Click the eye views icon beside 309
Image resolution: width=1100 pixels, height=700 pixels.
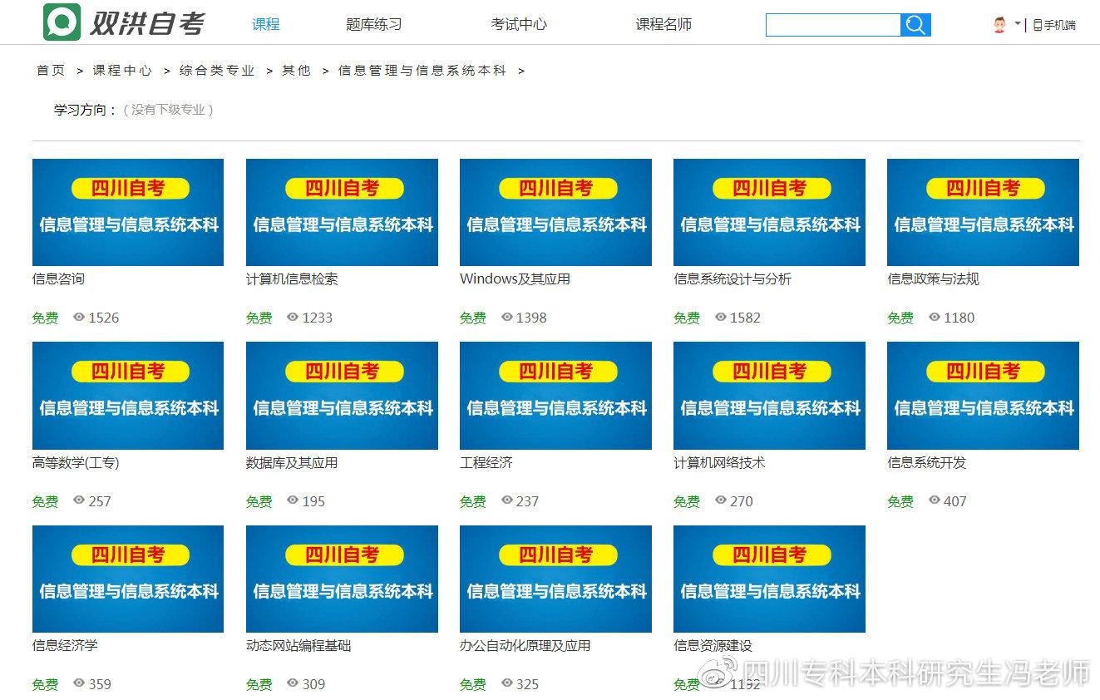coord(293,683)
